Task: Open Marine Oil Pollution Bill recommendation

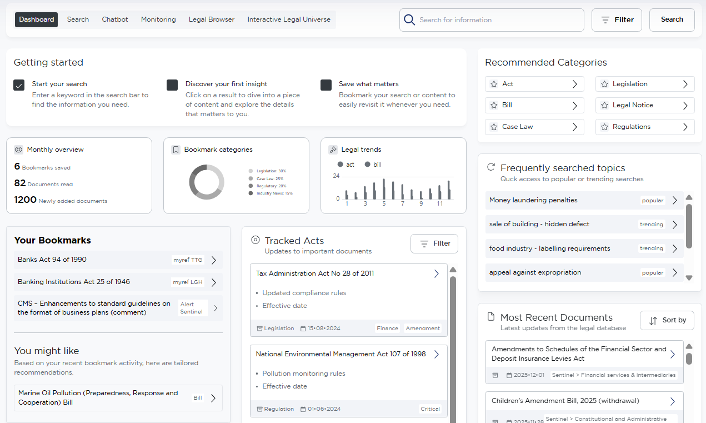Action: coord(118,398)
